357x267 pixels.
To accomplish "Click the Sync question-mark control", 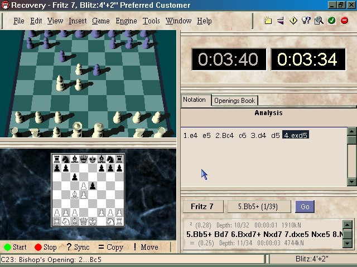I will (78, 247).
